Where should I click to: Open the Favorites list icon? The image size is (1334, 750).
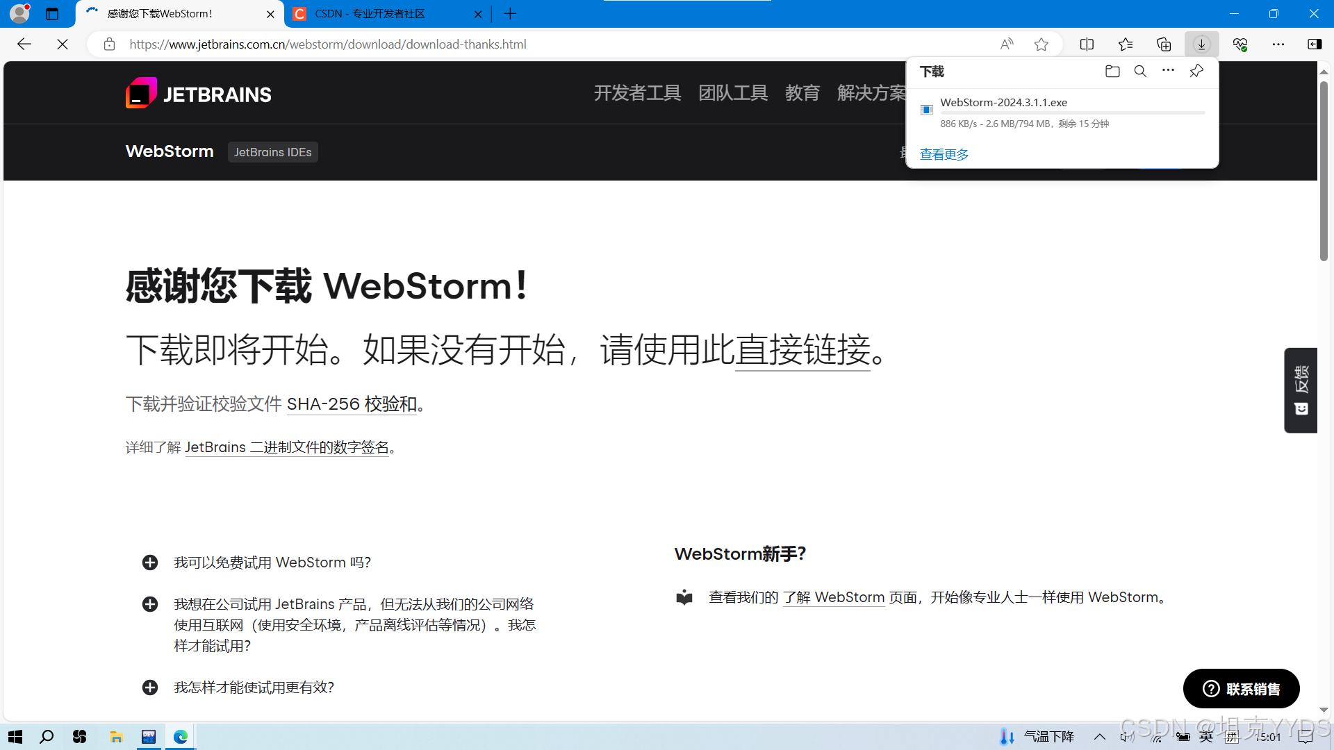(x=1126, y=44)
